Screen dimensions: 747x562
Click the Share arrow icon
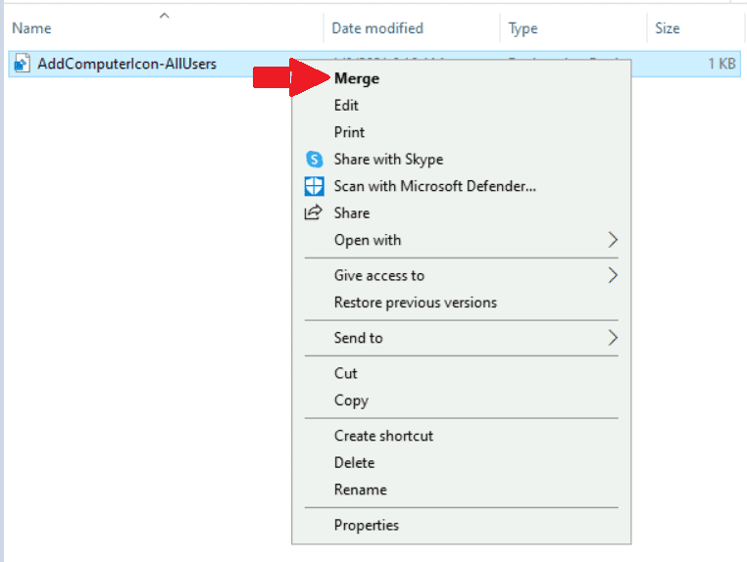coord(314,212)
